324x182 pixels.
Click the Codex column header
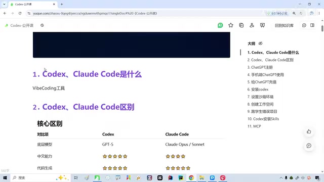pyautogui.click(x=108, y=134)
